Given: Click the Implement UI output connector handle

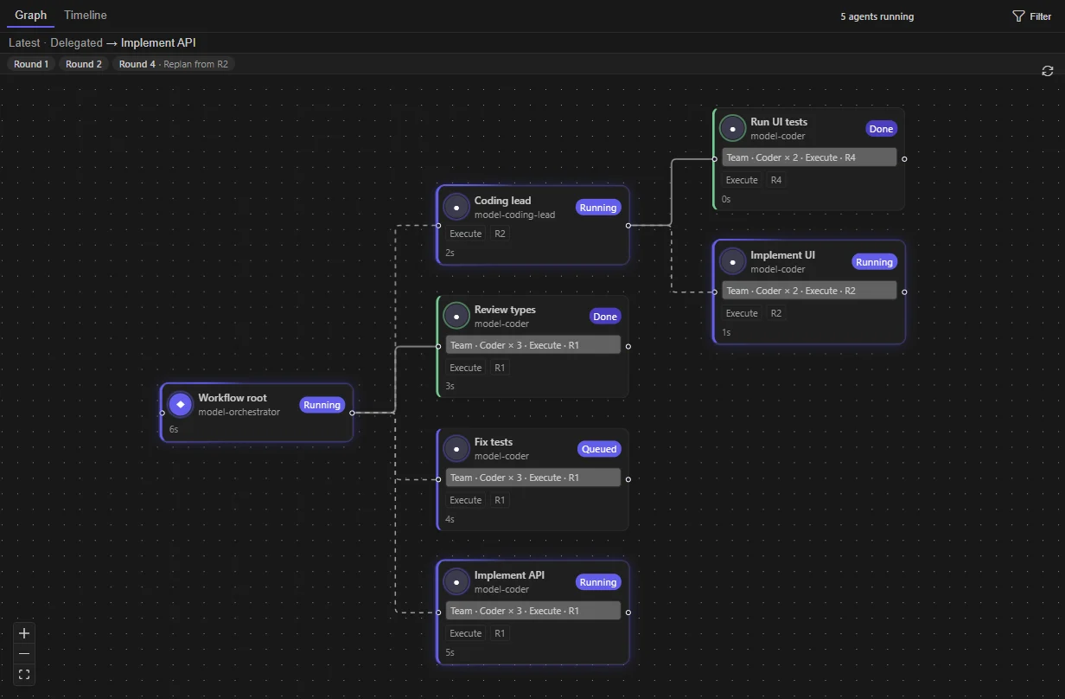Looking at the screenshot, I should 904,292.
